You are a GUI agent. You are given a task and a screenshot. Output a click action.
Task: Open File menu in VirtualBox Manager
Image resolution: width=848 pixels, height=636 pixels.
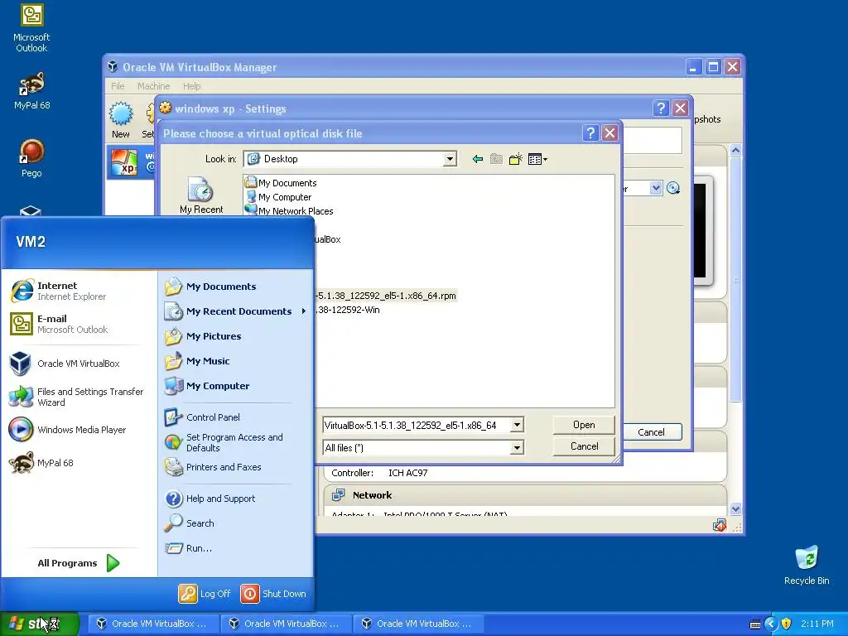point(118,86)
